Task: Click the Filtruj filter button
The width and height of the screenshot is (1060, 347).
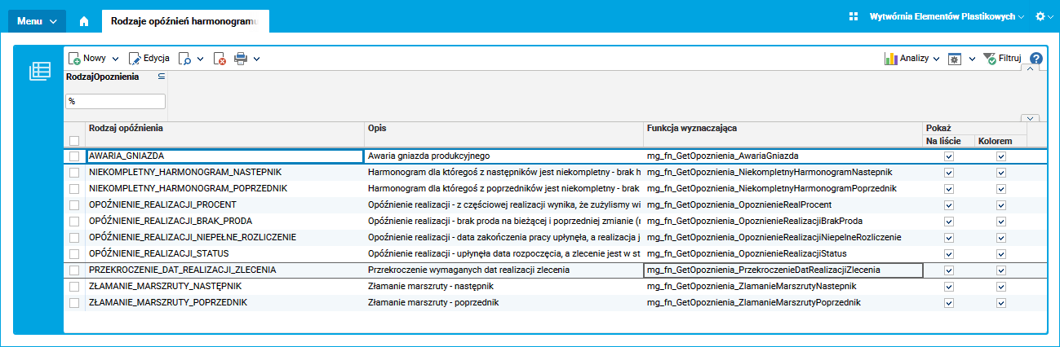Action: click(1001, 59)
